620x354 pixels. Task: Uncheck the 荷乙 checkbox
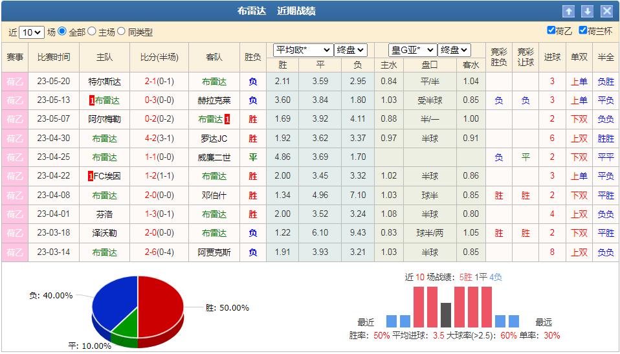(551, 30)
